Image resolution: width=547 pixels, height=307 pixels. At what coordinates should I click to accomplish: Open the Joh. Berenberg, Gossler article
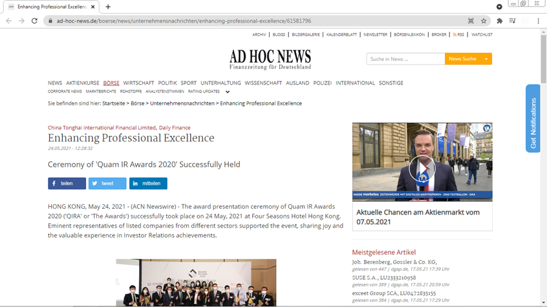pos(394,262)
